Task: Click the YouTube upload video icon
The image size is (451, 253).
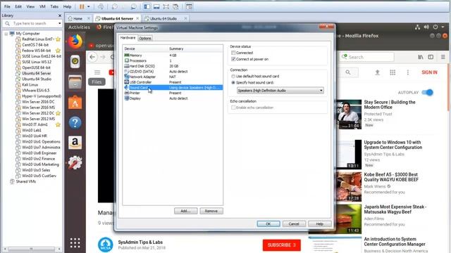Action: (378, 72)
